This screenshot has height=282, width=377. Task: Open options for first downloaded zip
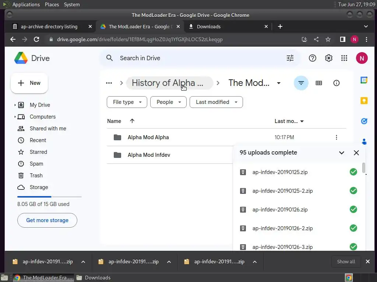coord(83,262)
